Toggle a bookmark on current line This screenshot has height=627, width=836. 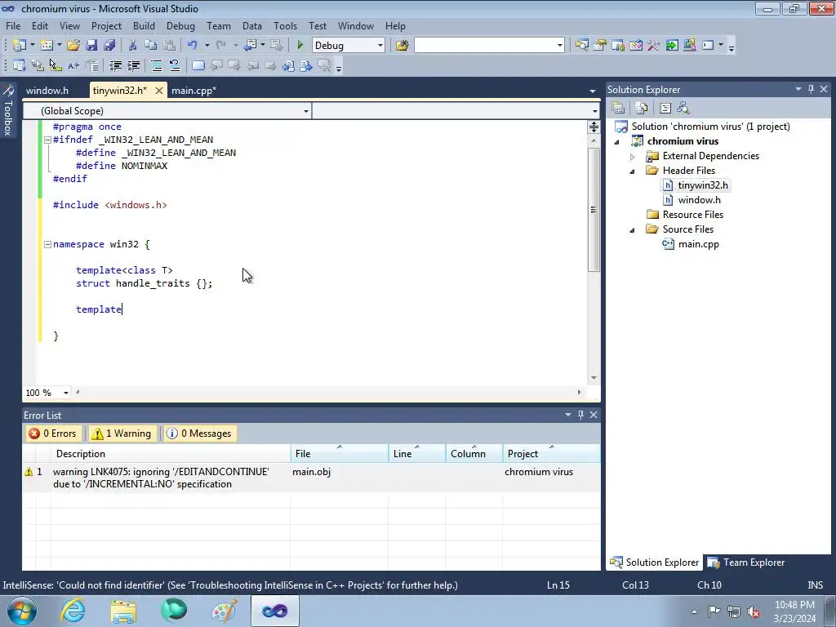click(x=198, y=65)
